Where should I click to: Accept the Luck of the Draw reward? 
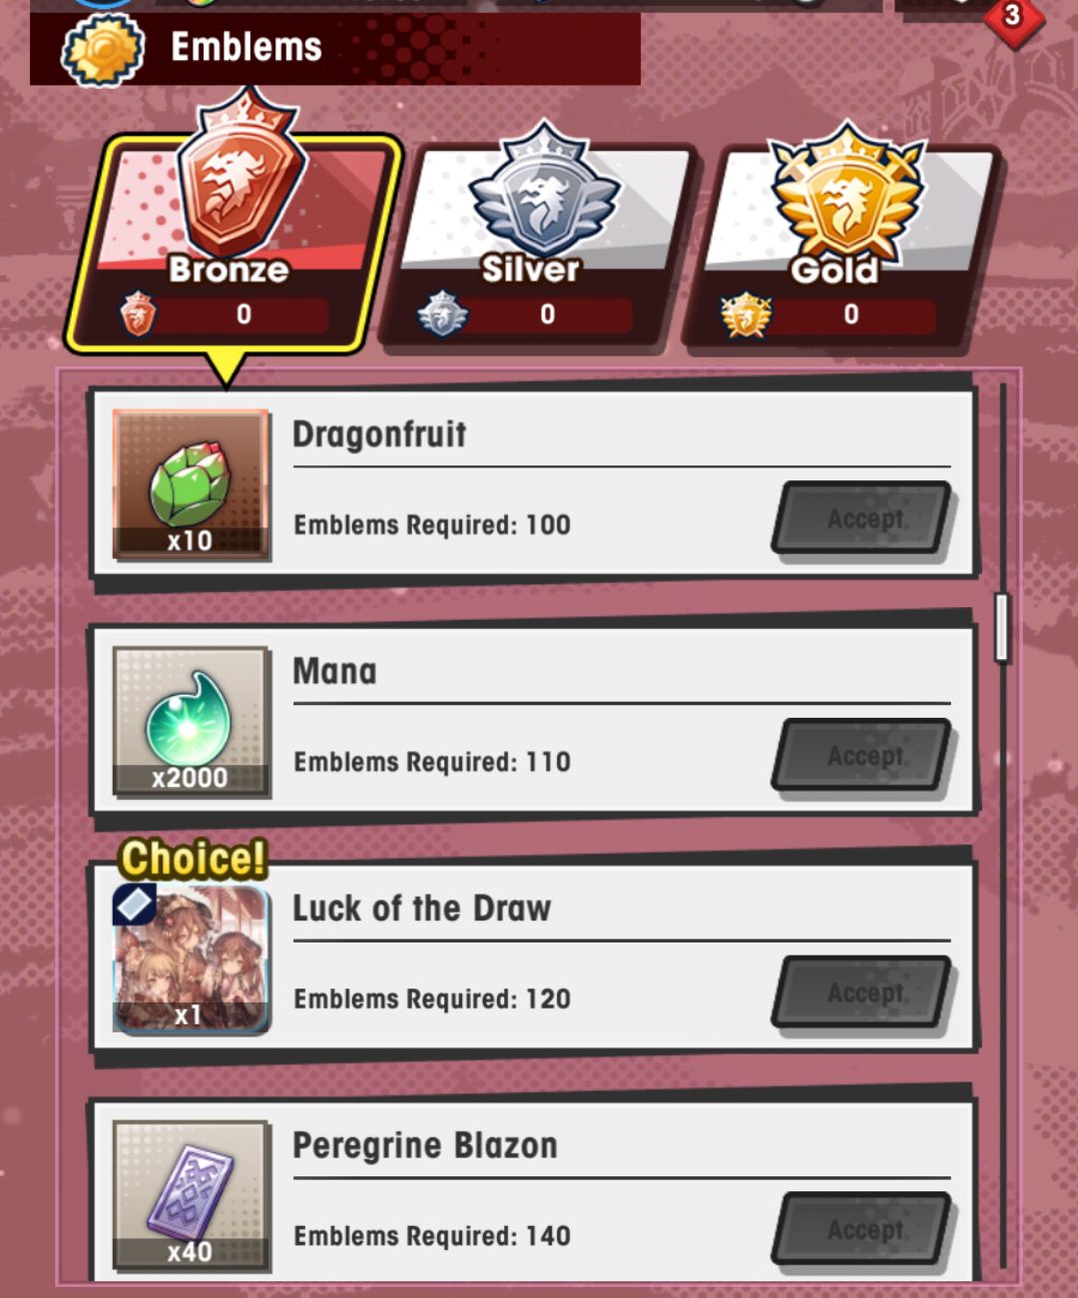point(863,992)
